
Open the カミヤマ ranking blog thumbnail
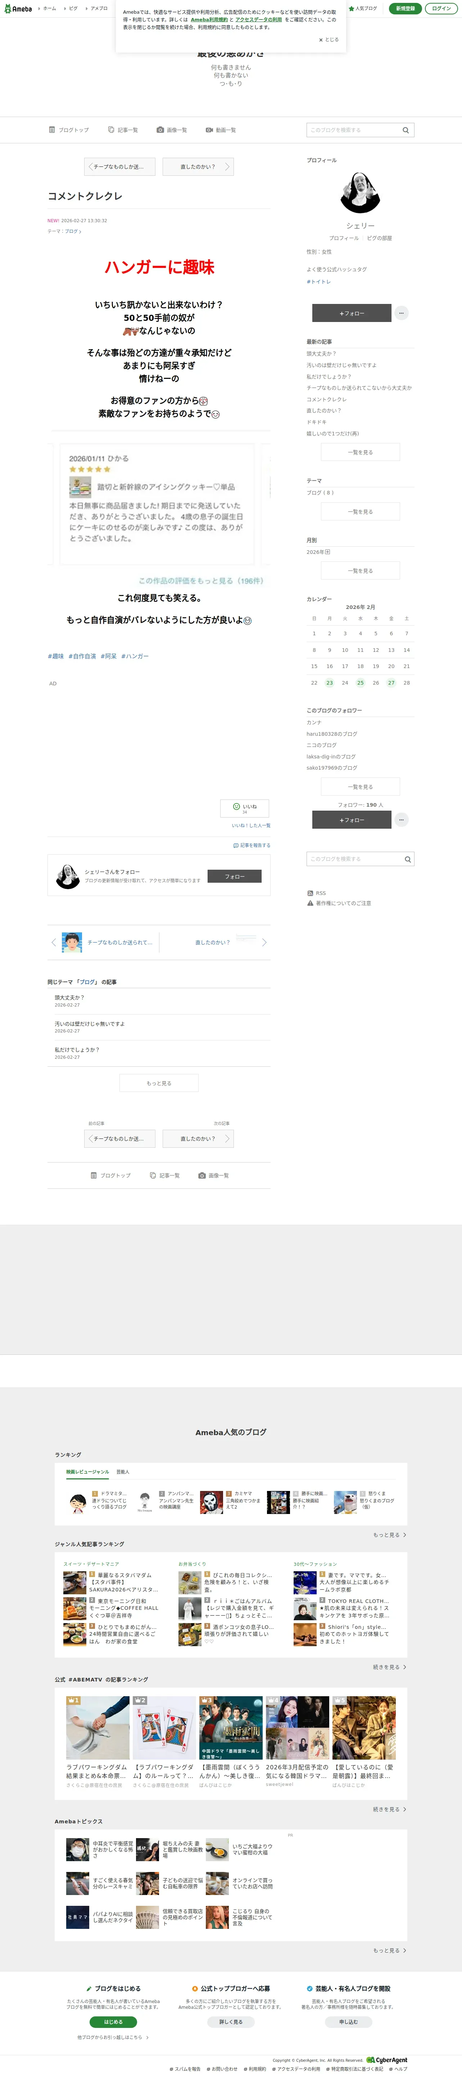211,1502
